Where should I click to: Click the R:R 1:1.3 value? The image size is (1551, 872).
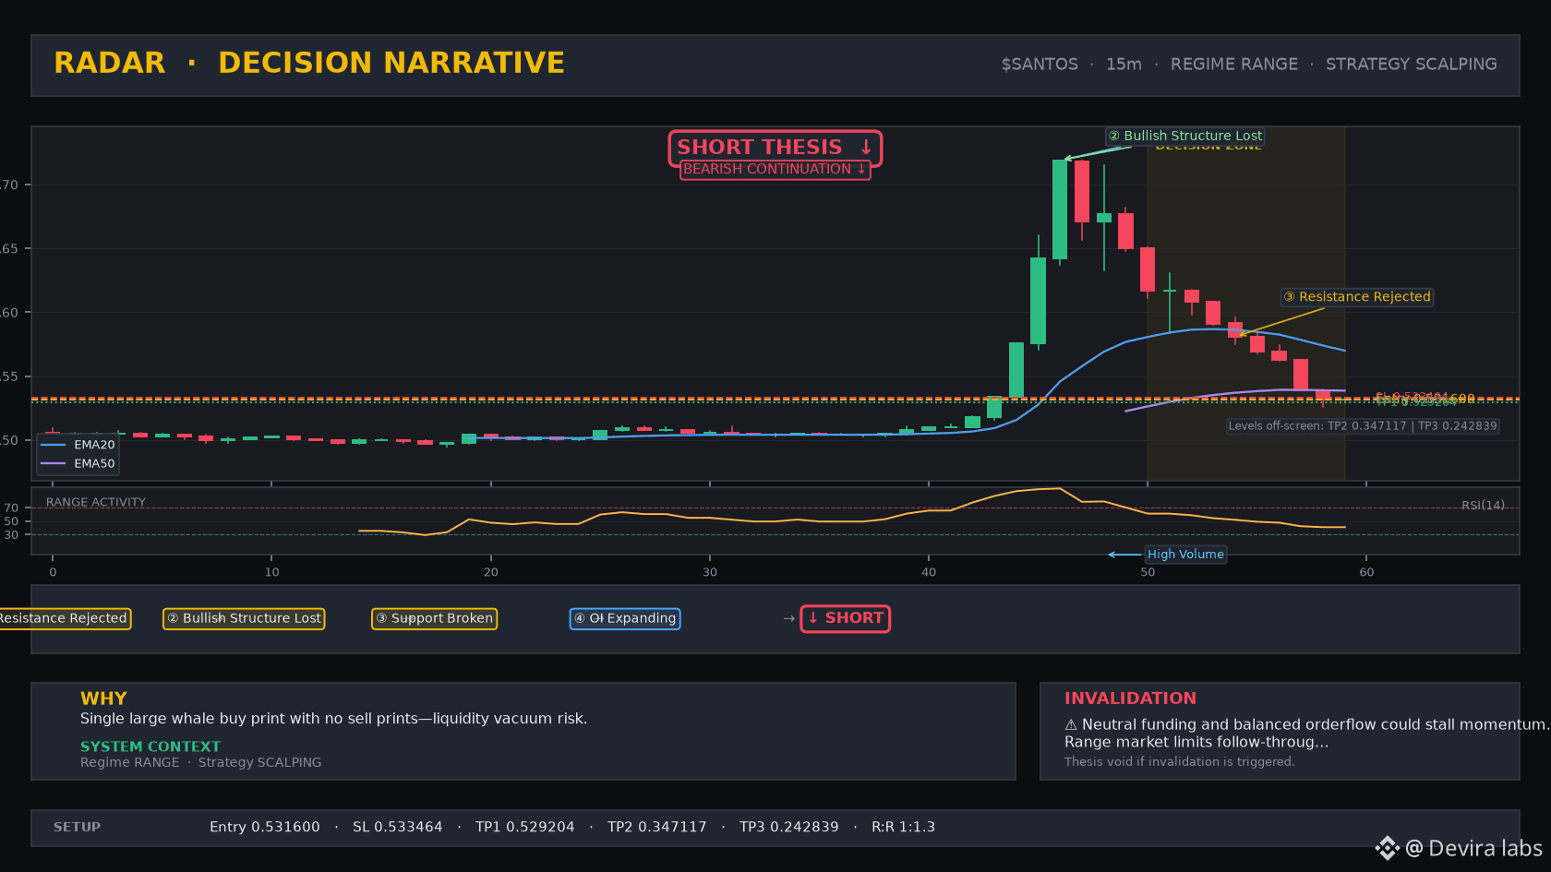(x=903, y=828)
